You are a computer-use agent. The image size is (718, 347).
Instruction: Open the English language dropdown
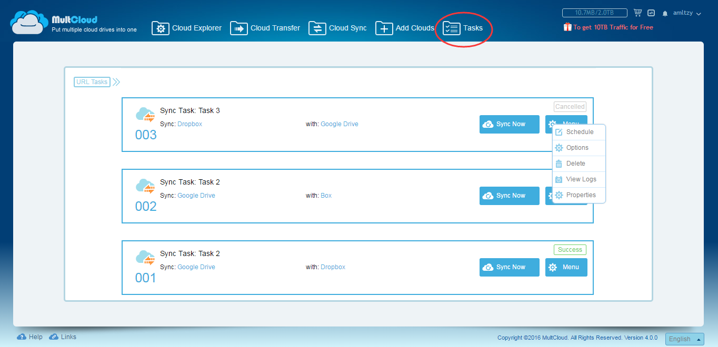pos(685,339)
